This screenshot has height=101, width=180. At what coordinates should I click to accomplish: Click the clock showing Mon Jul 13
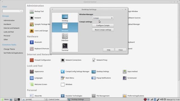click(173, 100)
